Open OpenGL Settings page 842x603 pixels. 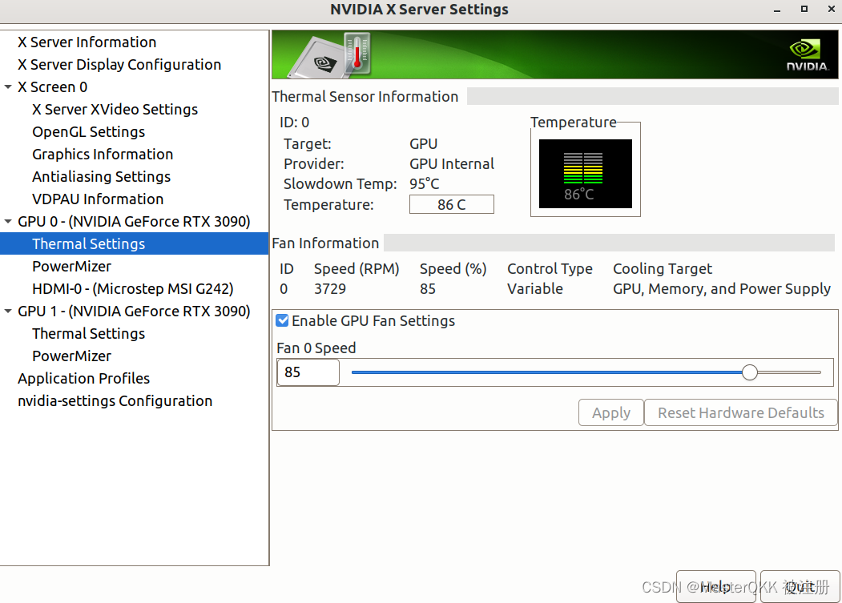(x=89, y=132)
